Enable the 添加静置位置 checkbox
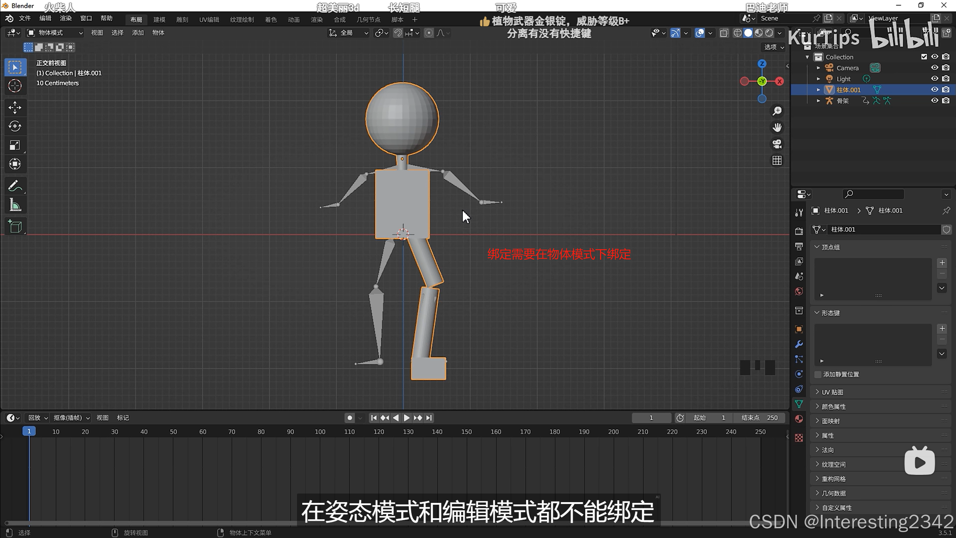The width and height of the screenshot is (956, 538). point(818,374)
